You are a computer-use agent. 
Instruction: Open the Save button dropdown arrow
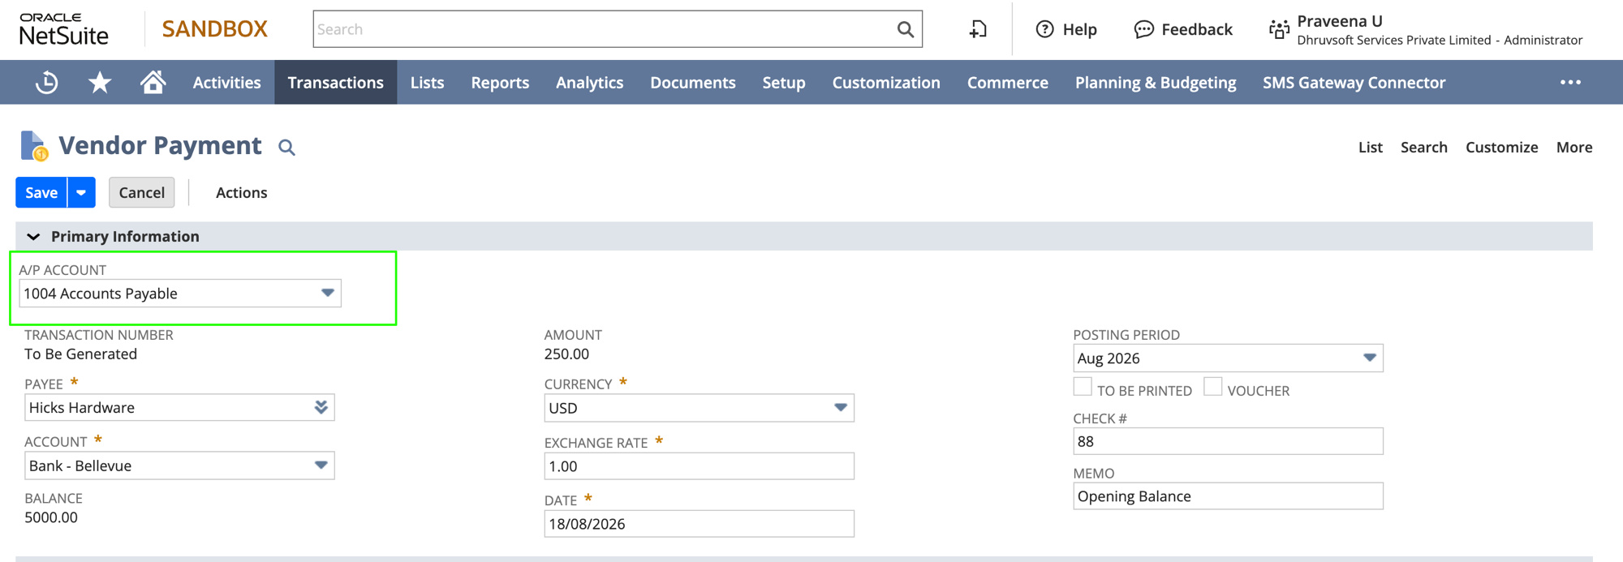tap(81, 192)
